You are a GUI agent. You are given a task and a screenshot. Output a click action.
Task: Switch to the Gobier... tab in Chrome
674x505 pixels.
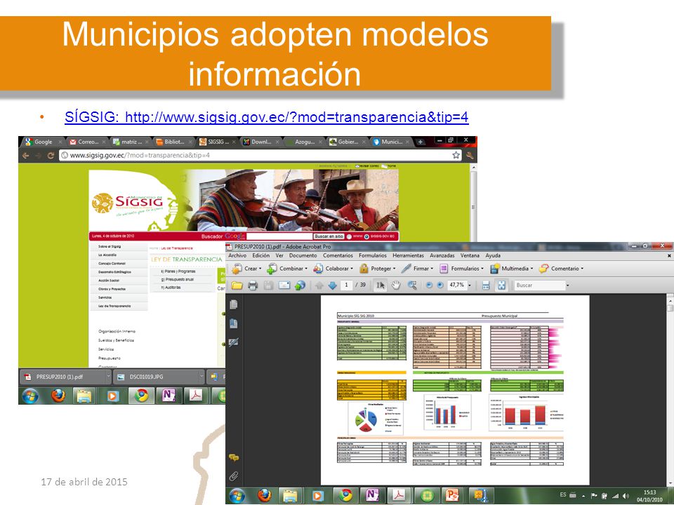click(348, 142)
